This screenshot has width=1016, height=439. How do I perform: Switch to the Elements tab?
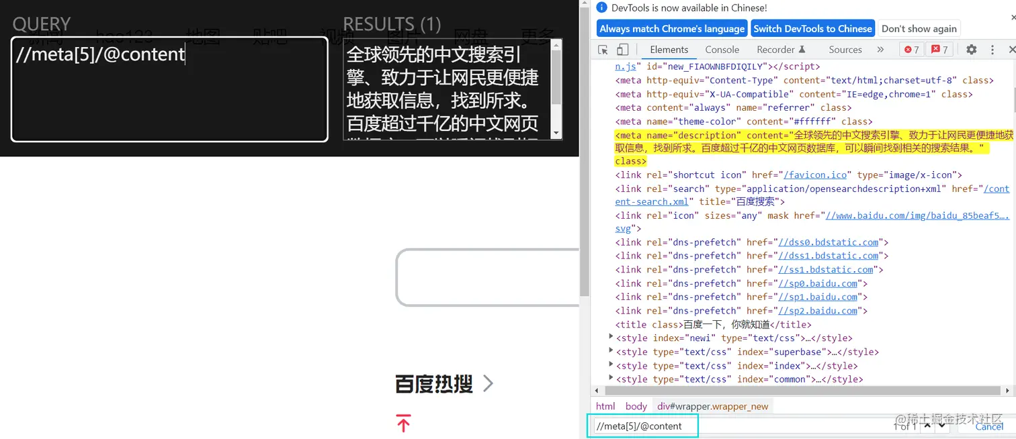[669, 50]
